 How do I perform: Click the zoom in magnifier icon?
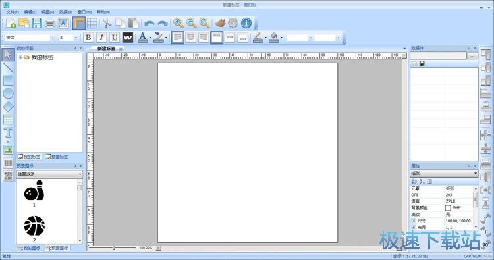(x=178, y=23)
